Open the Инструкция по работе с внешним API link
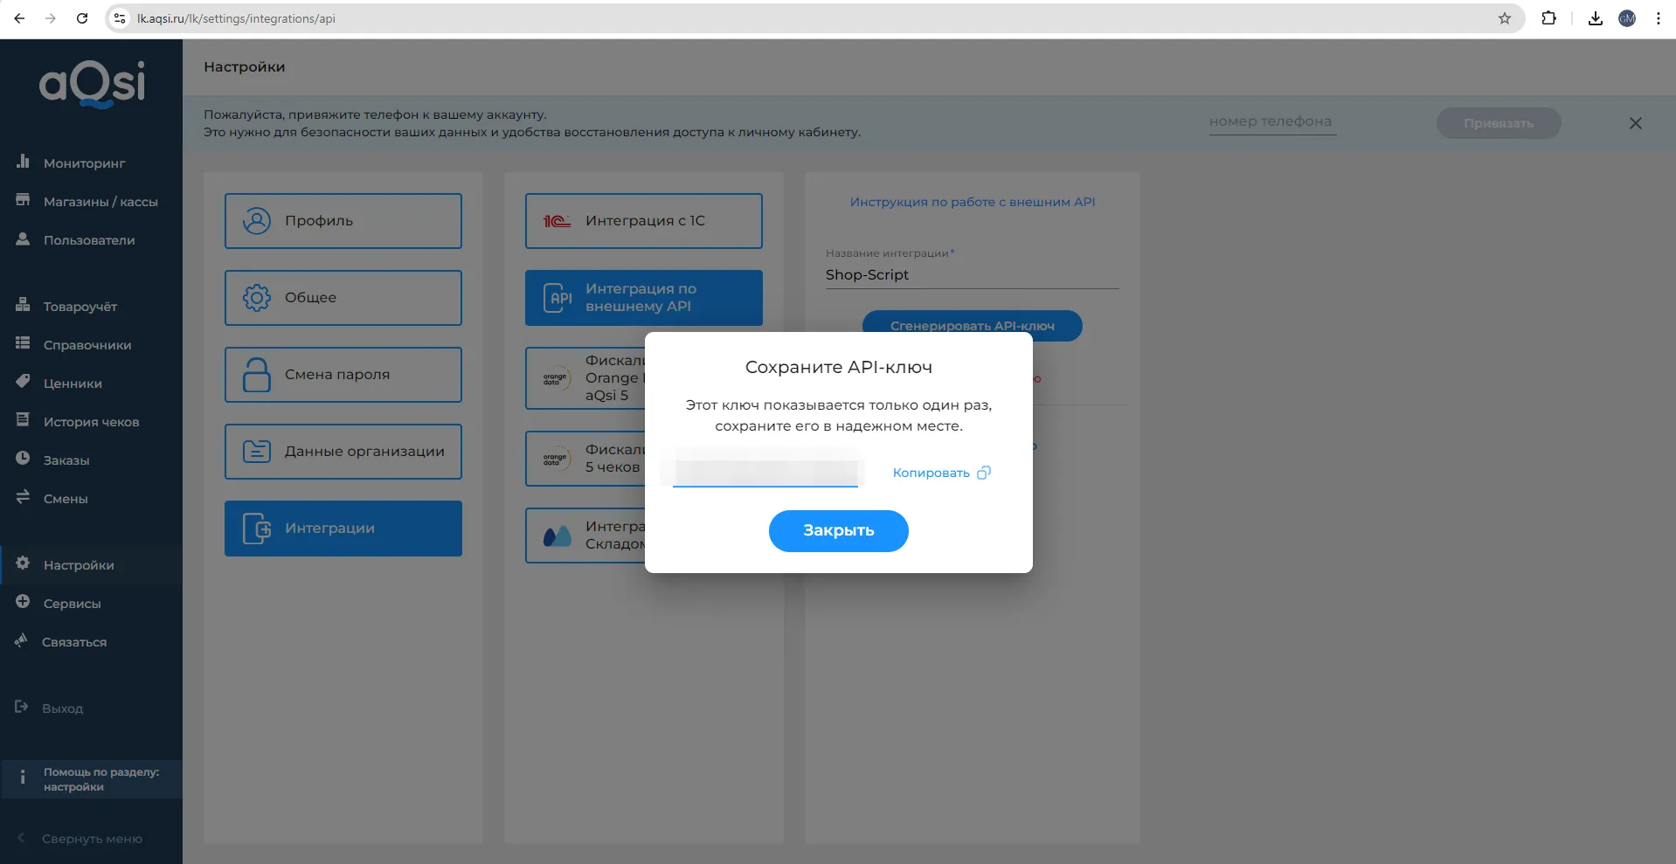This screenshot has width=1676, height=864. pos(972,202)
